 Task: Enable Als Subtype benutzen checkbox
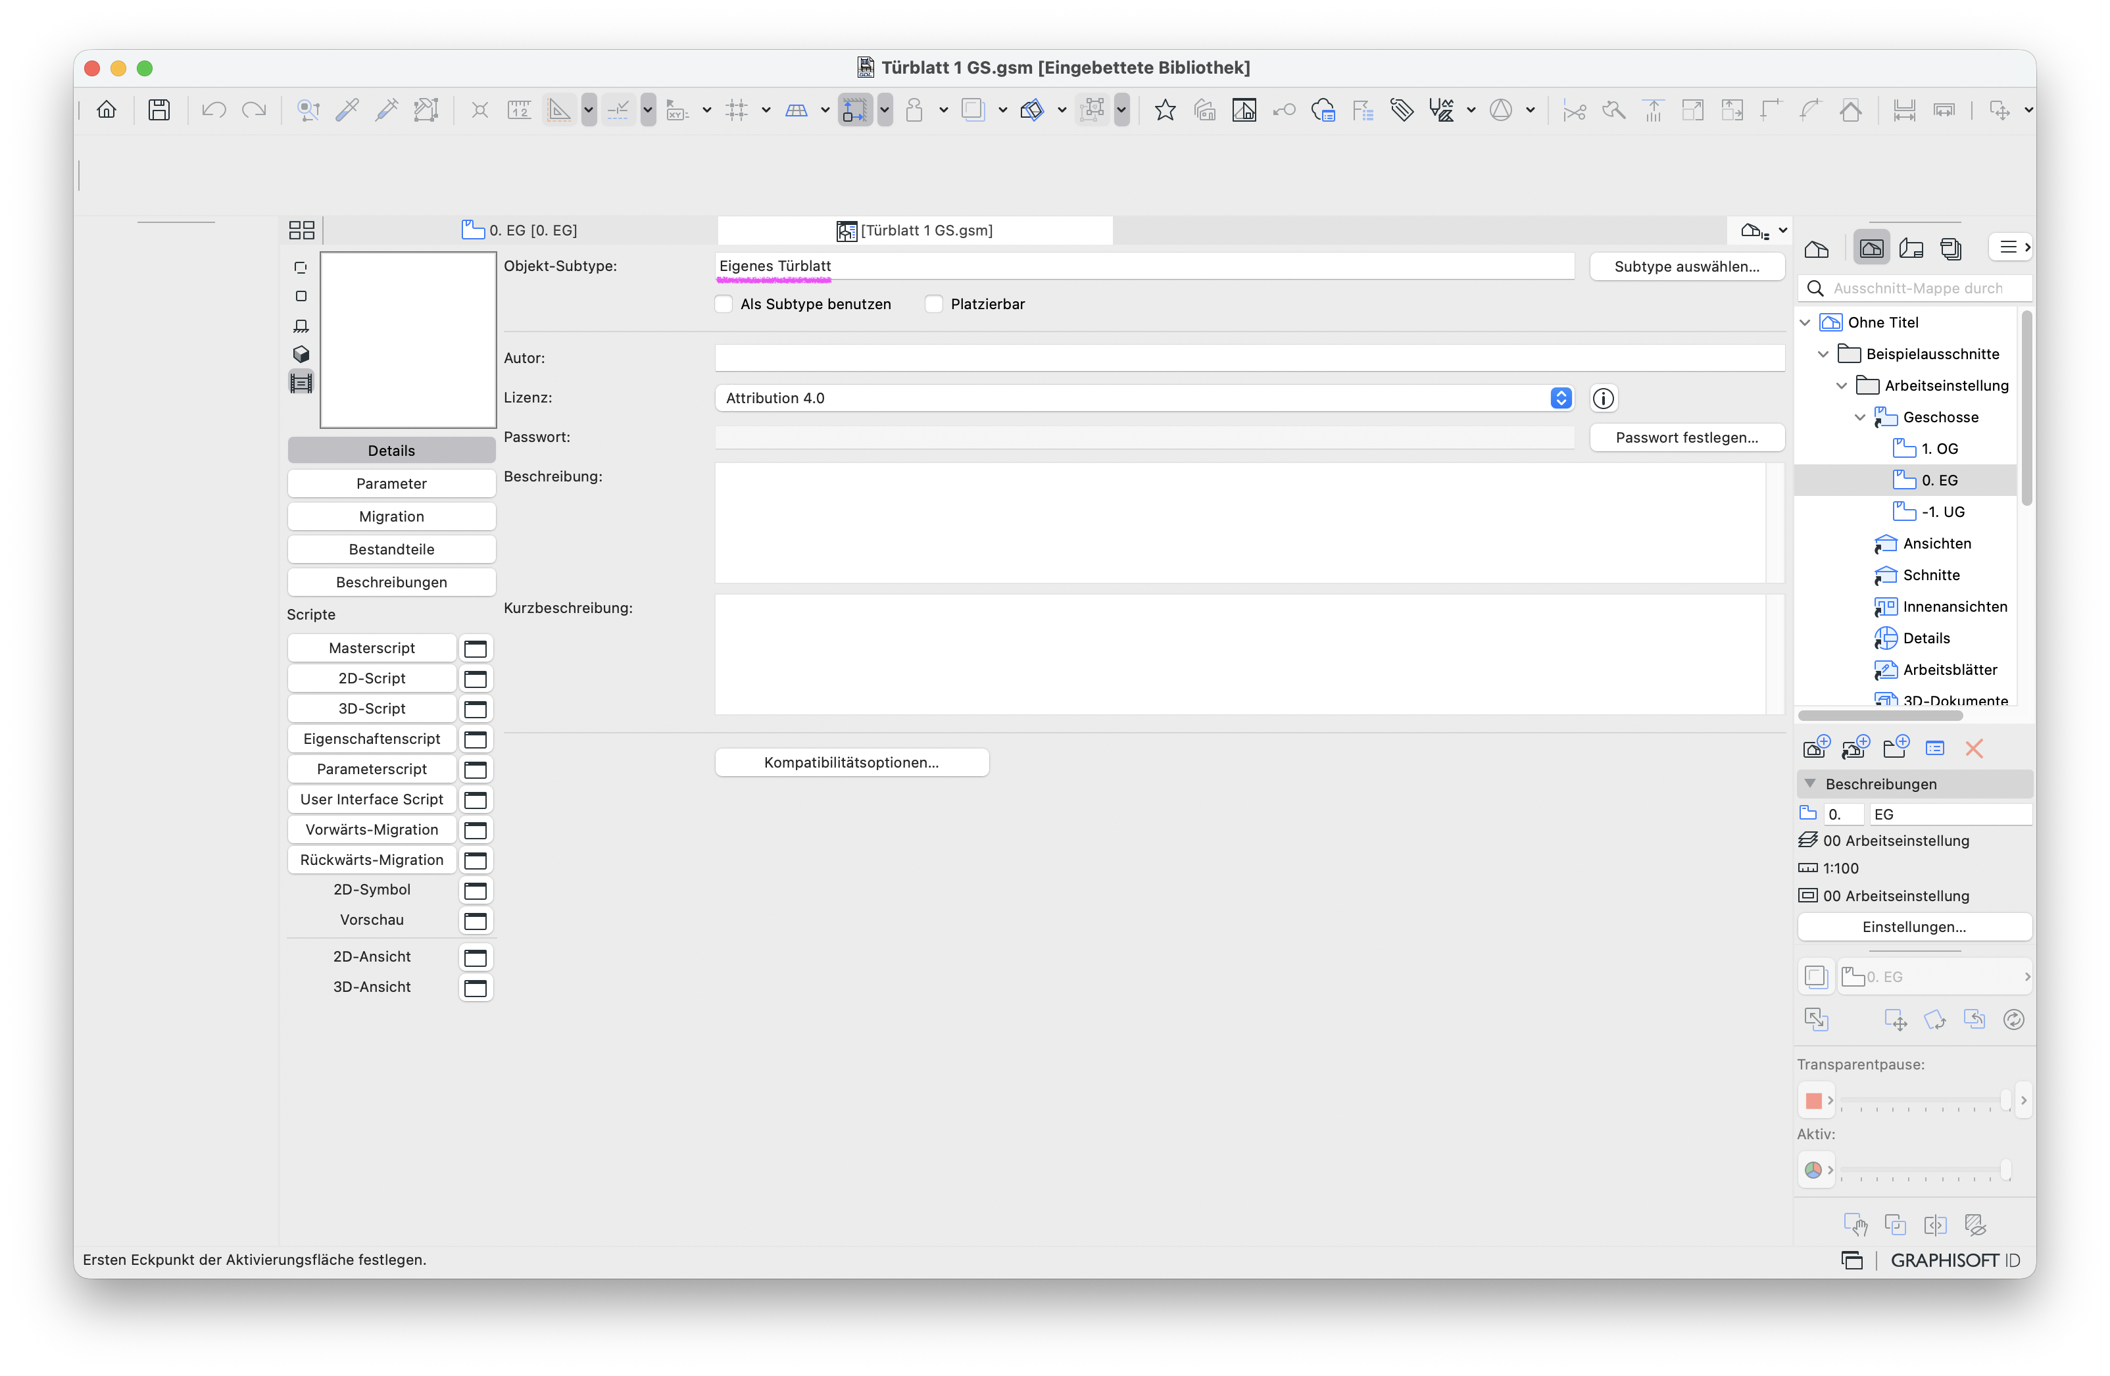click(724, 304)
